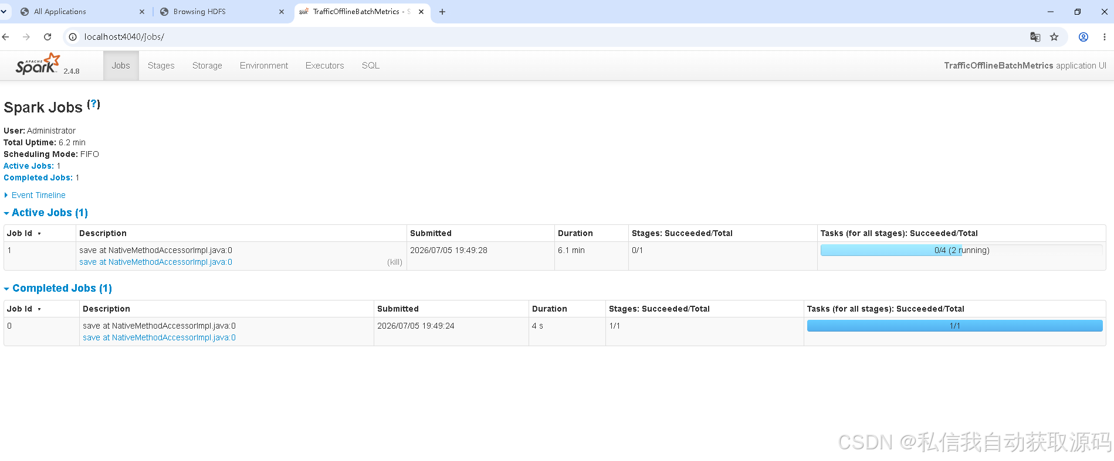
Task: Collapse the Completed Jobs (1) section
Action: coord(58,288)
